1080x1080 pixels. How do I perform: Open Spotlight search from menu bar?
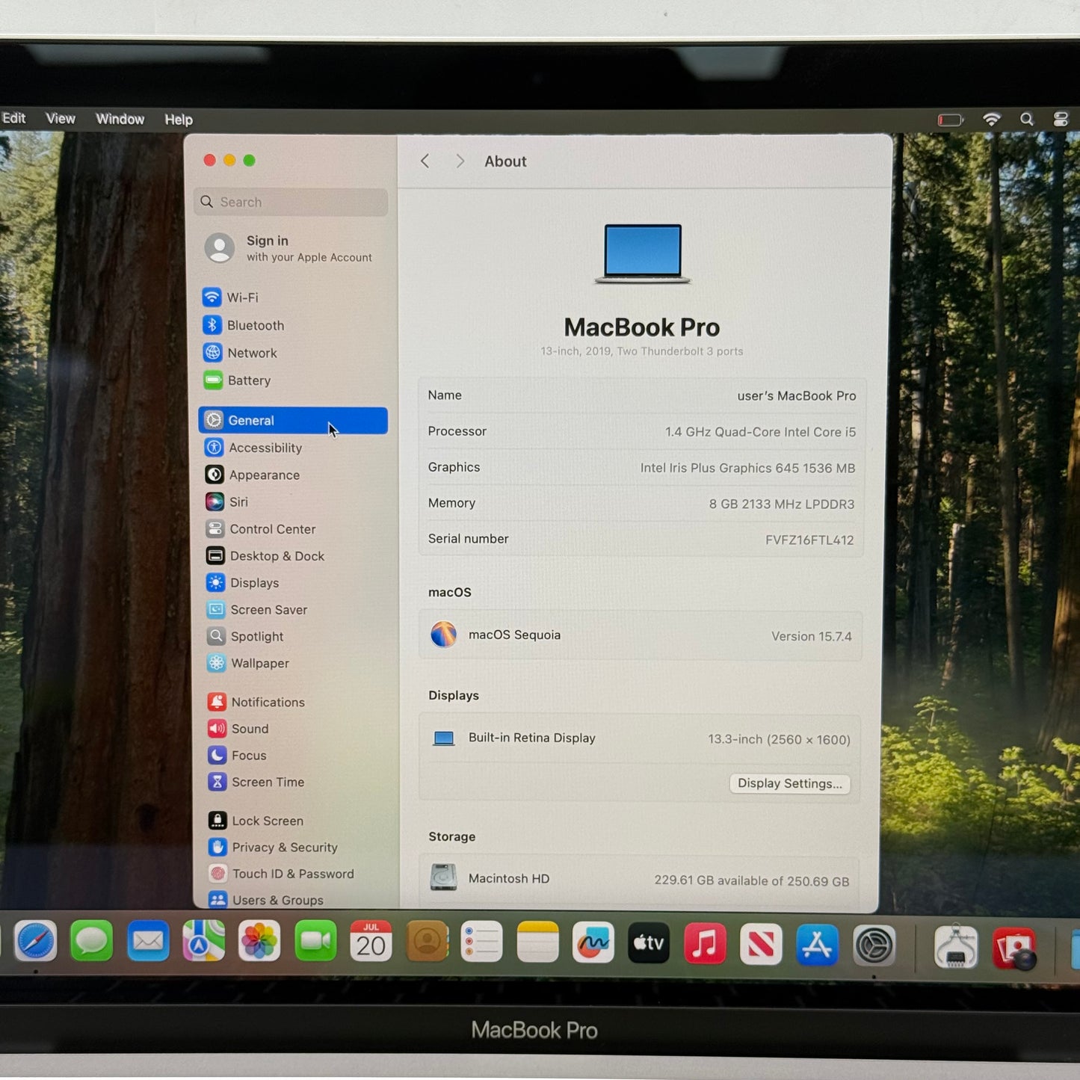coord(1027,120)
